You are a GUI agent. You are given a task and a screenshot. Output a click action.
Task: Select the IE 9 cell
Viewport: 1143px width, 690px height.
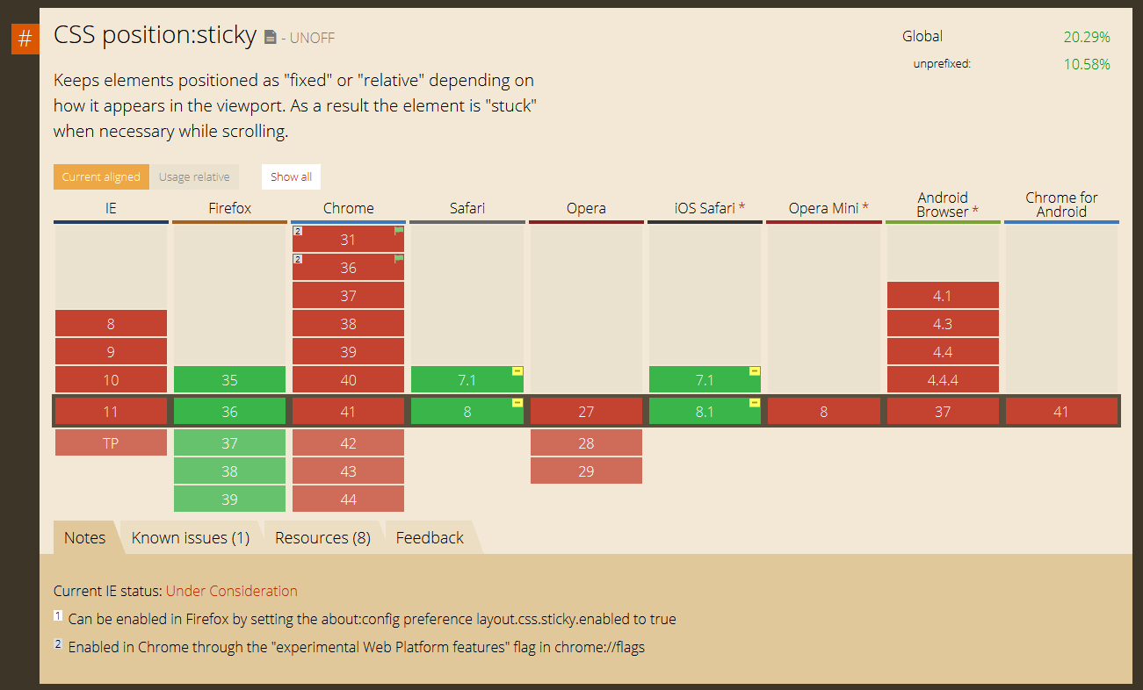(111, 352)
